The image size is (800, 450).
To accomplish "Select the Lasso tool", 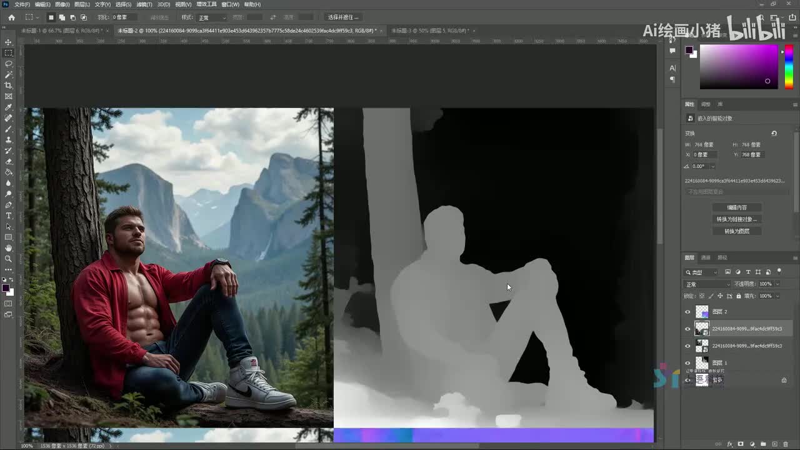I will (x=8, y=64).
